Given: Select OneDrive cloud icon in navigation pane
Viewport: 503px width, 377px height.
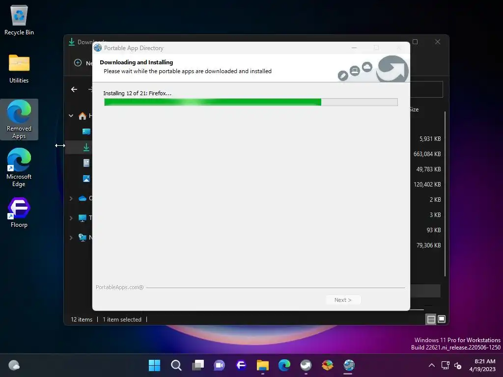Looking at the screenshot, I should 83,198.
